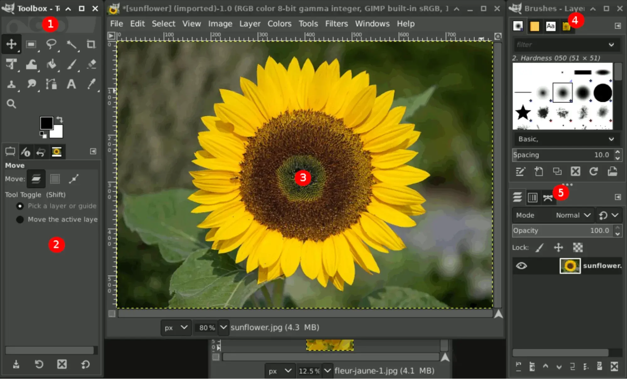Select the Text tool
The image size is (627, 379).
[x=72, y=84]
